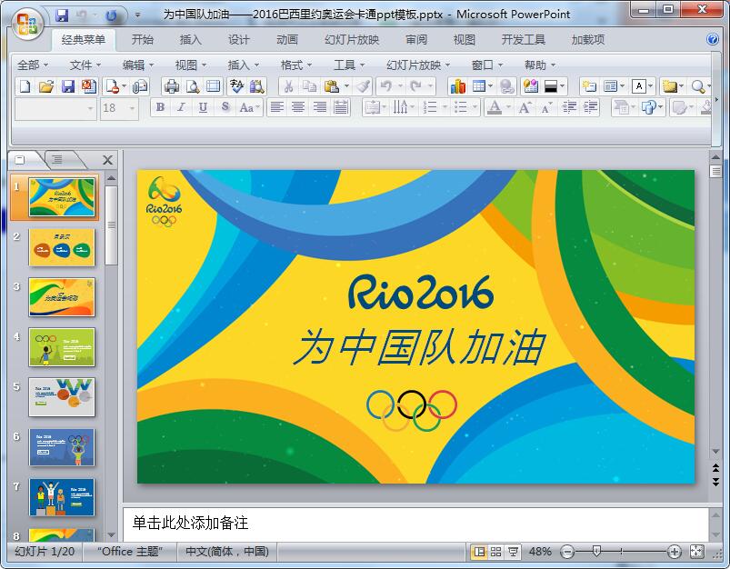Viewport: 730px width, 569px height.
Task: Align text left
Action: (x=277, y=108)
